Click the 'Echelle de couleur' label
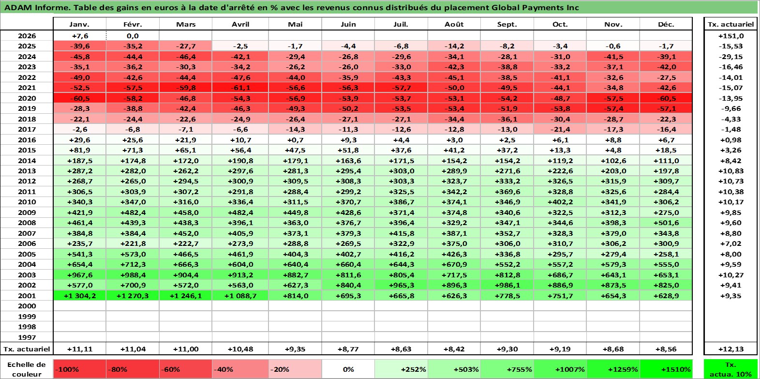Viewport: 760px width, 379px height. (27, 369)
